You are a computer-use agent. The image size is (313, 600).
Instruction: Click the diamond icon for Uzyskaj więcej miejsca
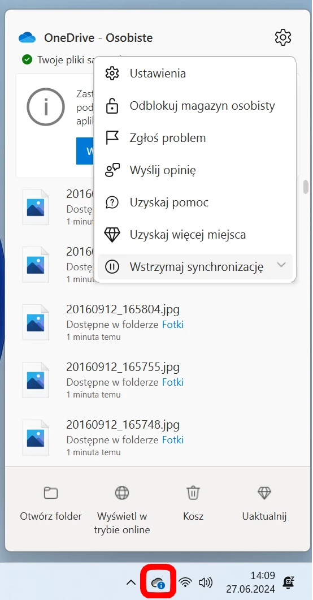point(112,234)
